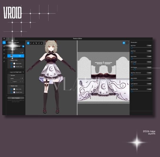Adjust the Shoulder Slope slider
The width and height of the screenshot is (160, 157).
132,91
